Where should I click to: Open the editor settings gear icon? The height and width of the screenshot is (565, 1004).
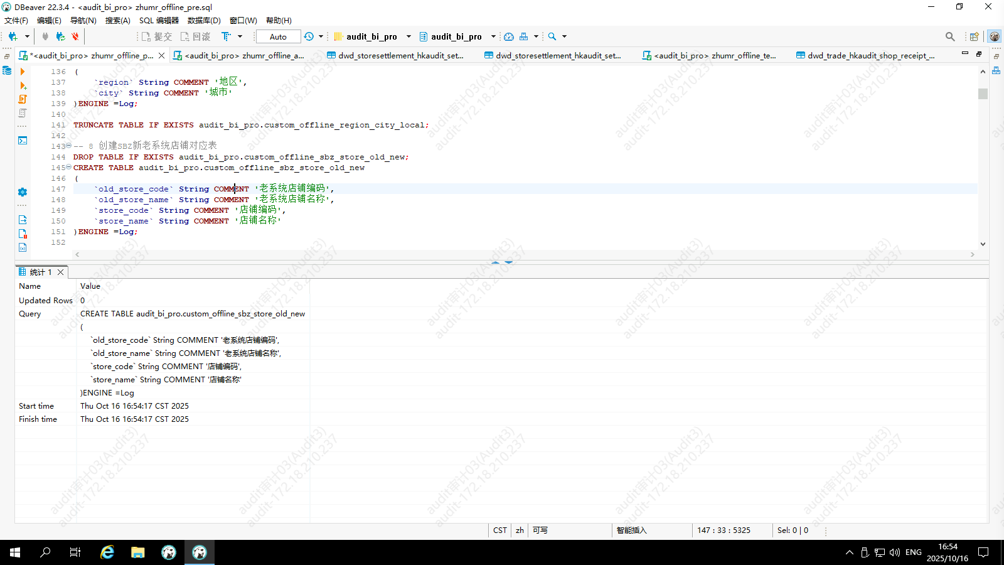(x=23, y=192)
